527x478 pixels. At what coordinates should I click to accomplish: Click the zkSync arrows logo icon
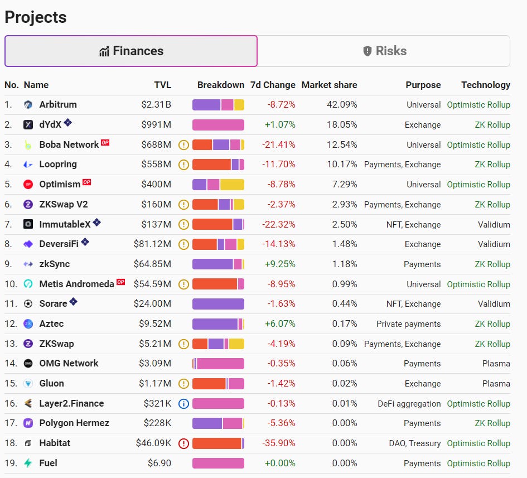(28, 264)
